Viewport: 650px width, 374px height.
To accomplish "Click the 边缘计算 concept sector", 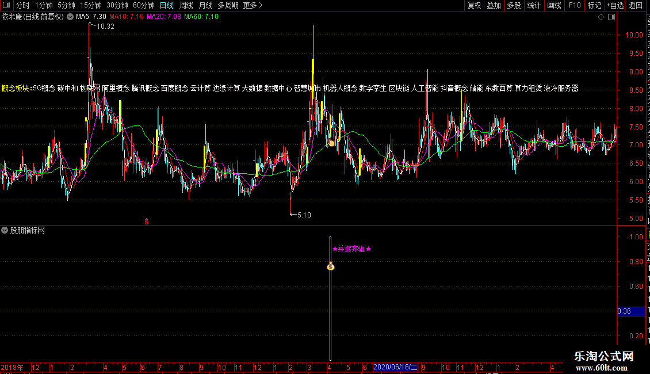I will point(226,88).
